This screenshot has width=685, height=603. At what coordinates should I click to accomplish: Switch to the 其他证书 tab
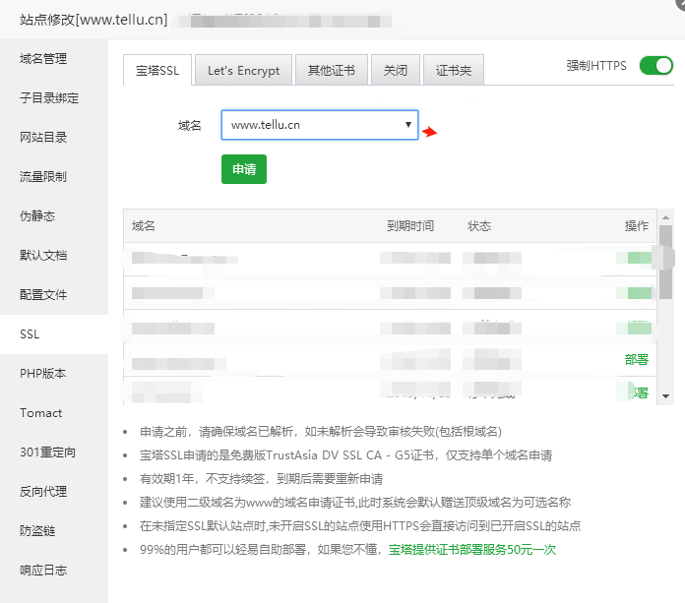[x=332, y=70]
